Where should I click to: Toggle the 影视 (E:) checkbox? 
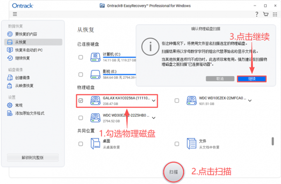81,75
